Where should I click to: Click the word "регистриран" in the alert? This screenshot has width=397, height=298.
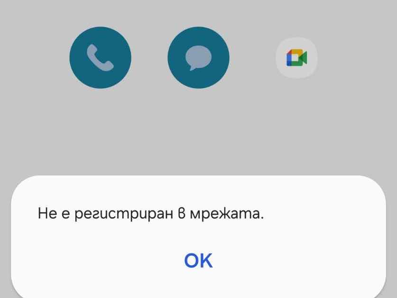[x=124, y=214]
